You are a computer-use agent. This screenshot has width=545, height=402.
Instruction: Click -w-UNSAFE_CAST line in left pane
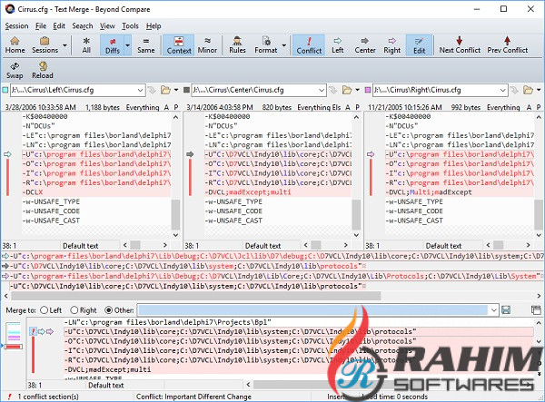96,221
